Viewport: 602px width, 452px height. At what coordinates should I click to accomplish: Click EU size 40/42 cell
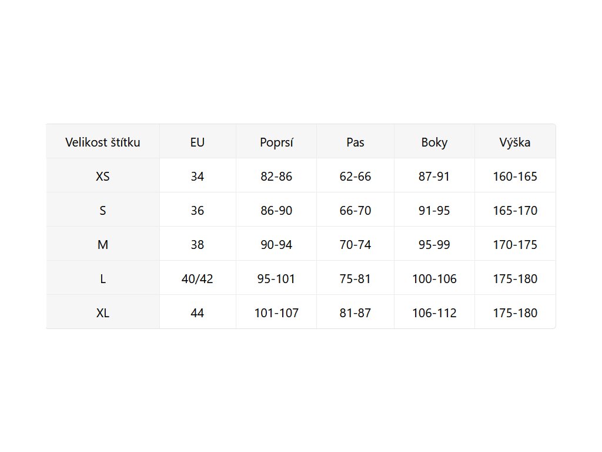pos(198,278)
